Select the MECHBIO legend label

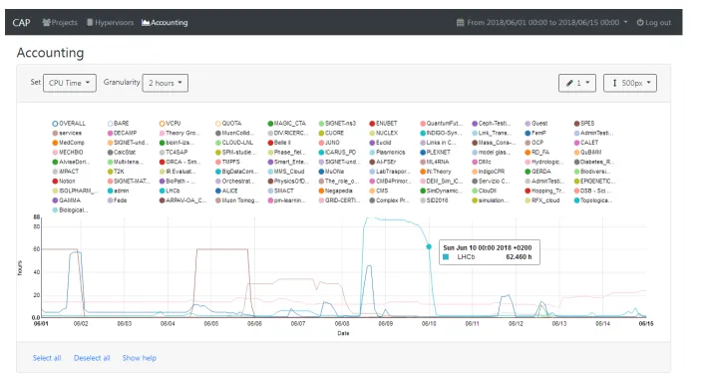[x=71, y=153]
